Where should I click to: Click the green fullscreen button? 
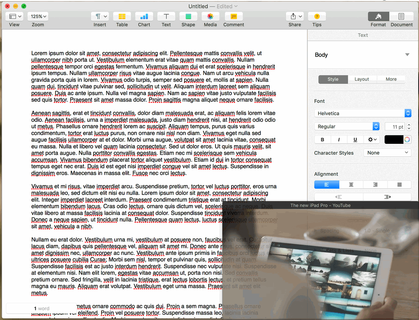click(x=24, y=6)
